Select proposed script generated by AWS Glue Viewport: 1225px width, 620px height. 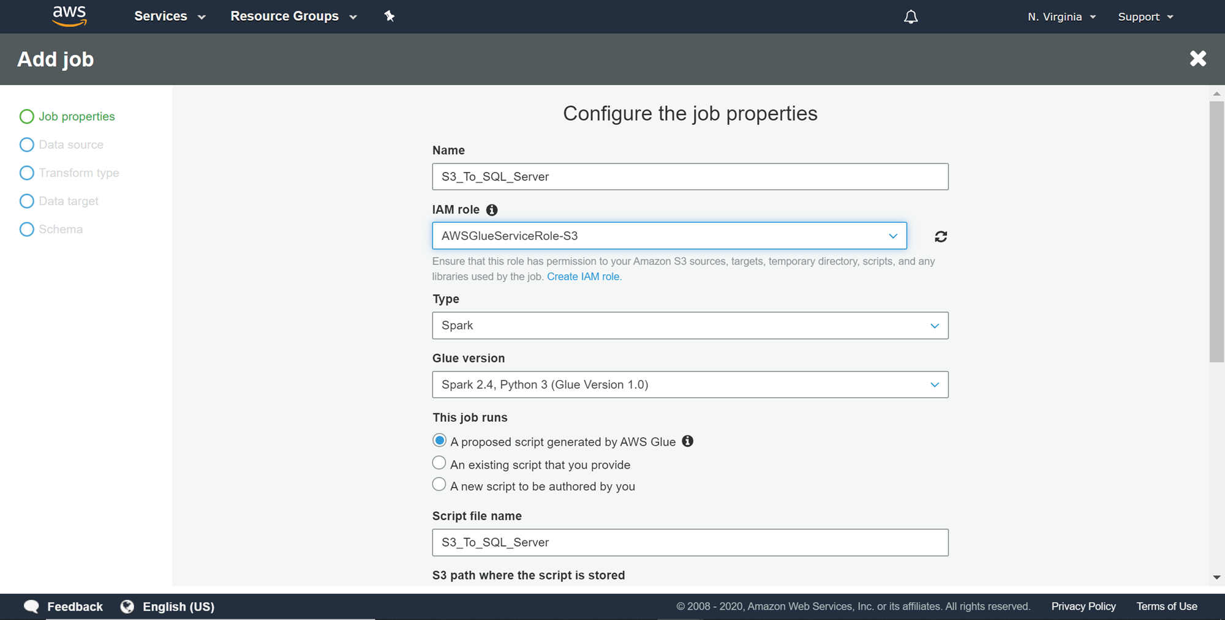[439, 441]
